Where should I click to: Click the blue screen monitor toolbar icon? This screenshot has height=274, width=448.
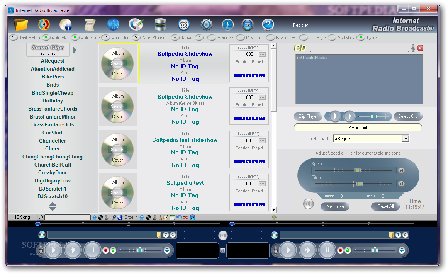248,25
